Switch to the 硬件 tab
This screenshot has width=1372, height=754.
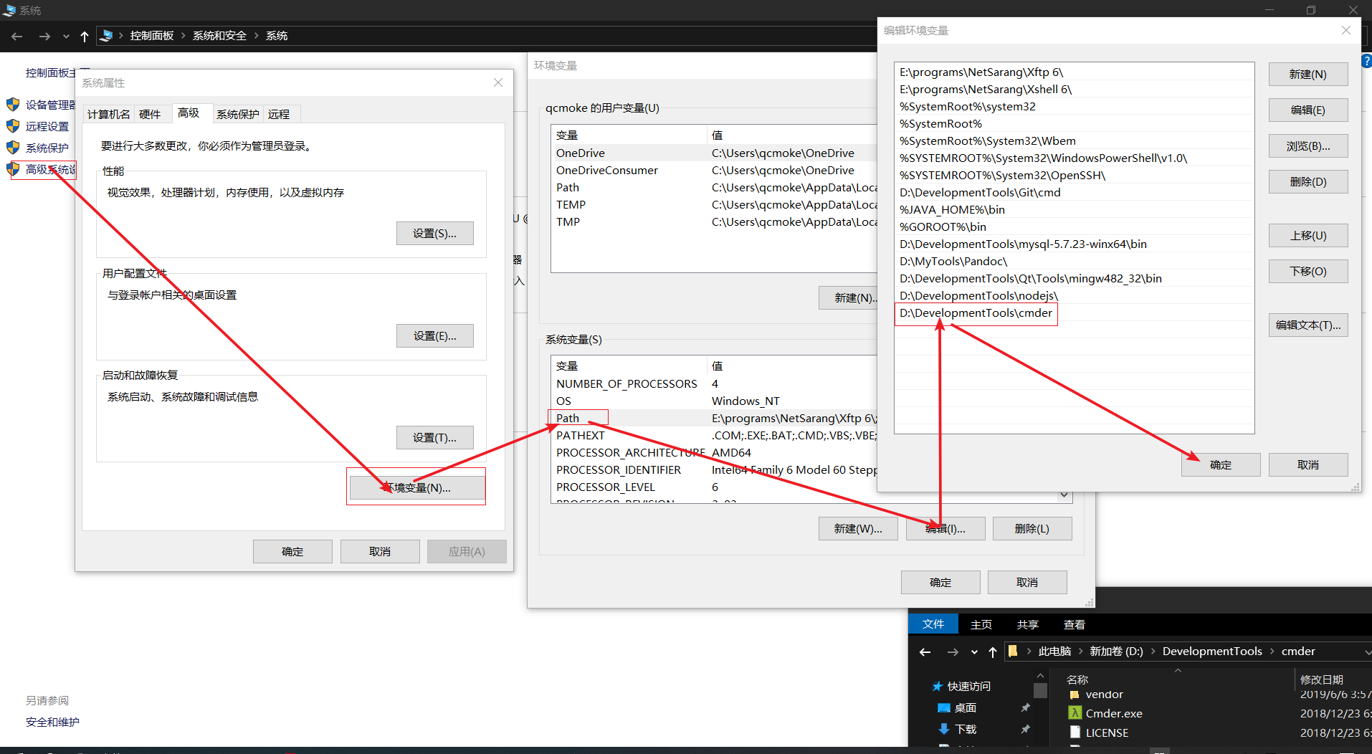pos(150,114)
